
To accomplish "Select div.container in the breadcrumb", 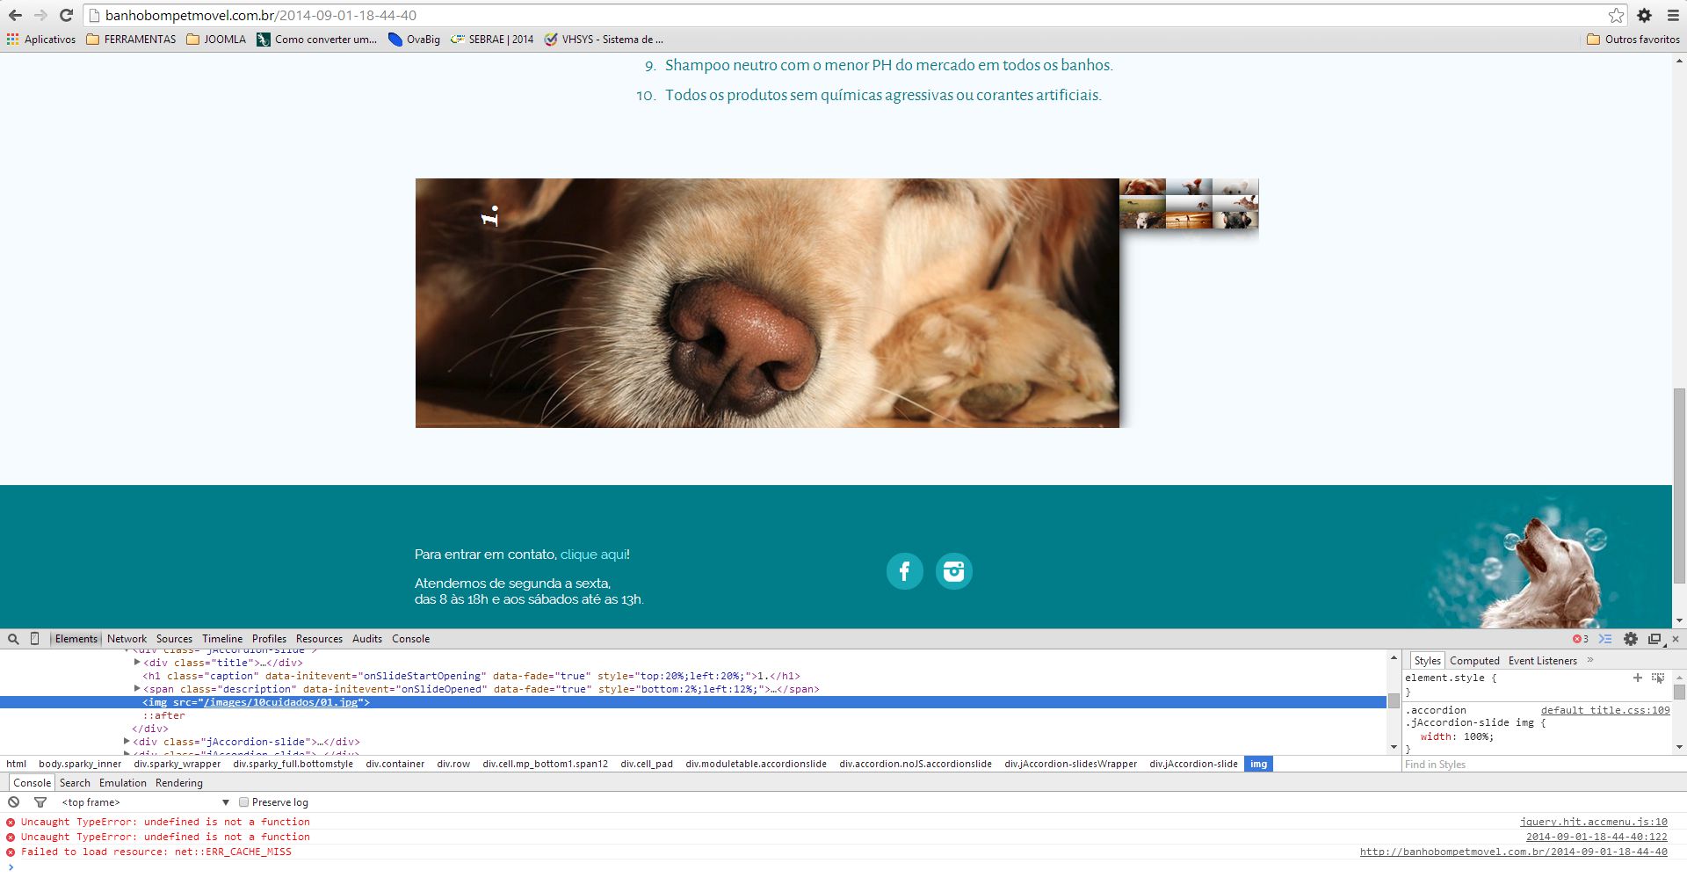I will pos(395,764).
